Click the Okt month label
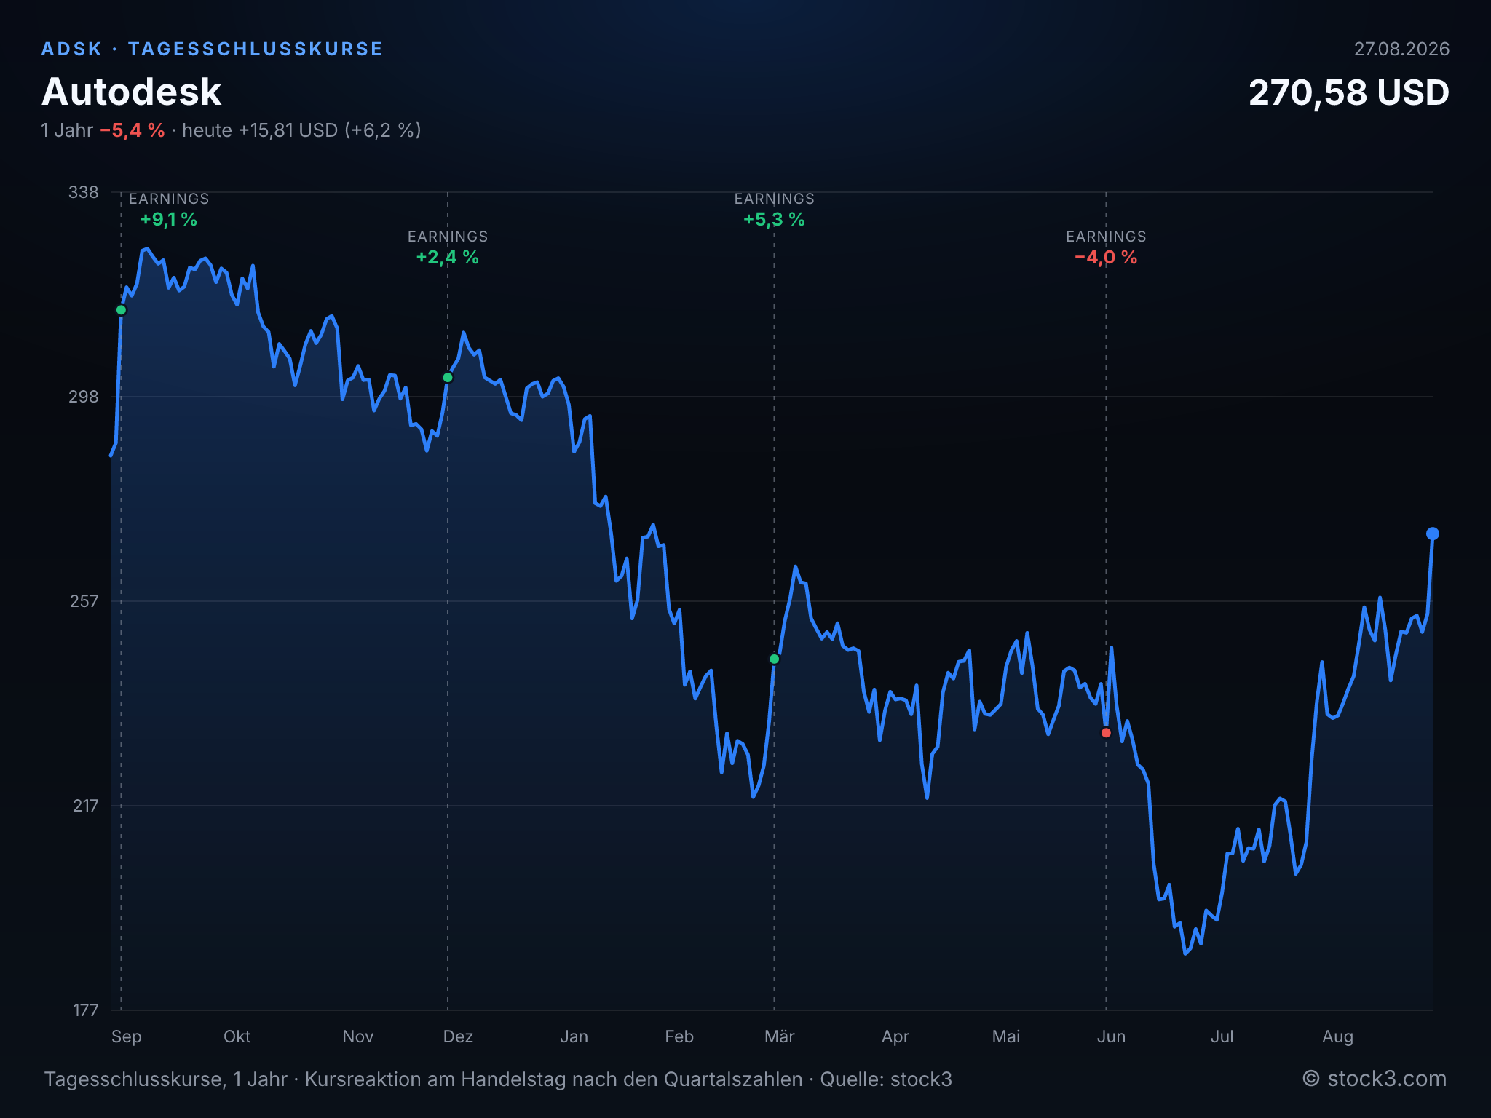 (237, 1036)
